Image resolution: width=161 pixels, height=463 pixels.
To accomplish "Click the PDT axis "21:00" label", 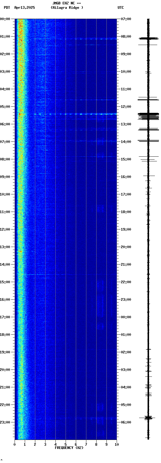I will pyautogui.click(x=5, y=387).
